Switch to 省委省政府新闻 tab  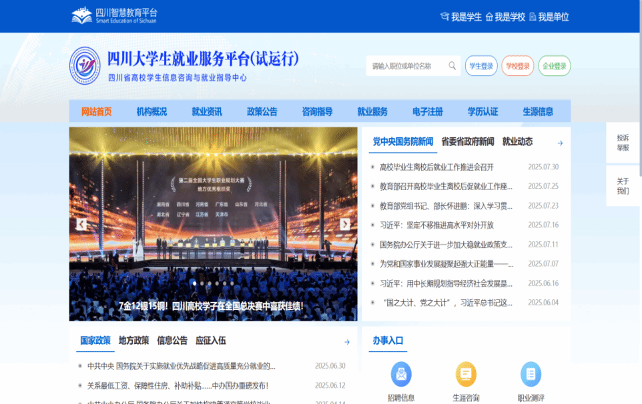tap(468, 141)
